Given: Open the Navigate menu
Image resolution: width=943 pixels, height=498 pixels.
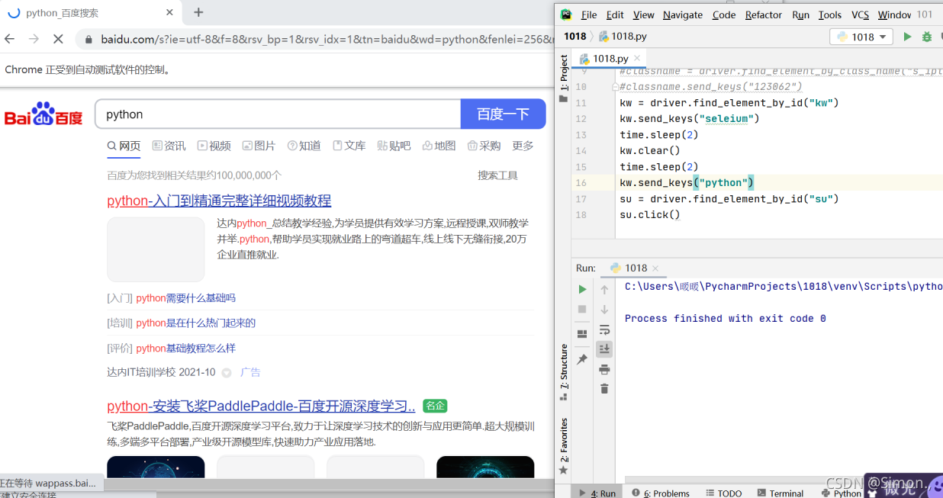Looking at the screenshot, I should click(x=684, y=14).
